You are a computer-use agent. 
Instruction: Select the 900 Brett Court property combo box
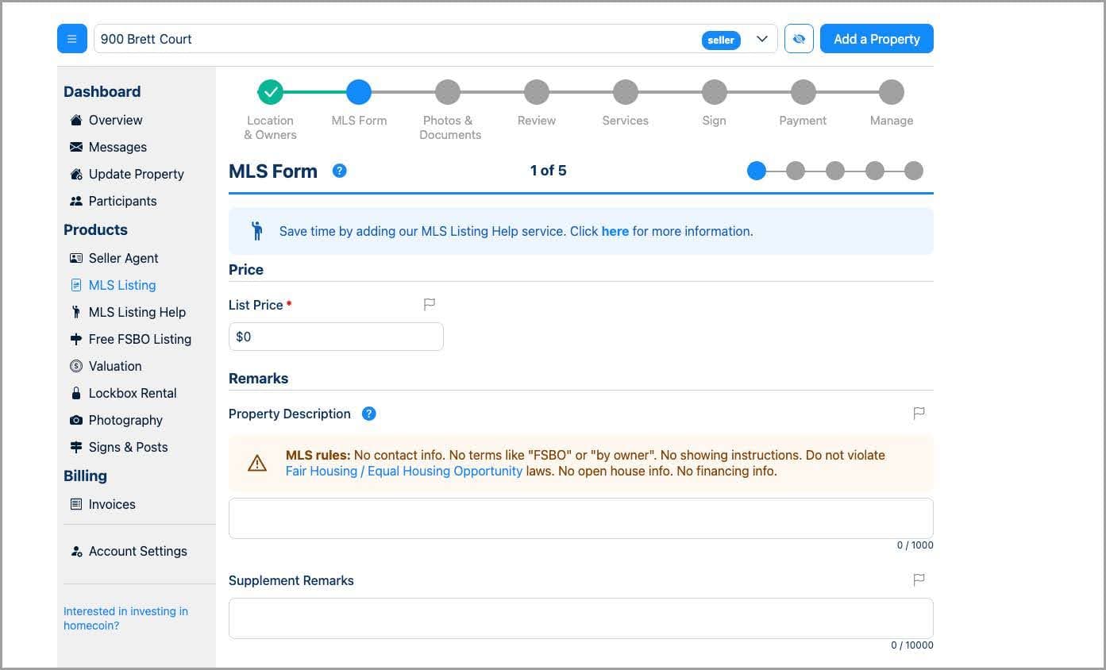tap(397, 39)
